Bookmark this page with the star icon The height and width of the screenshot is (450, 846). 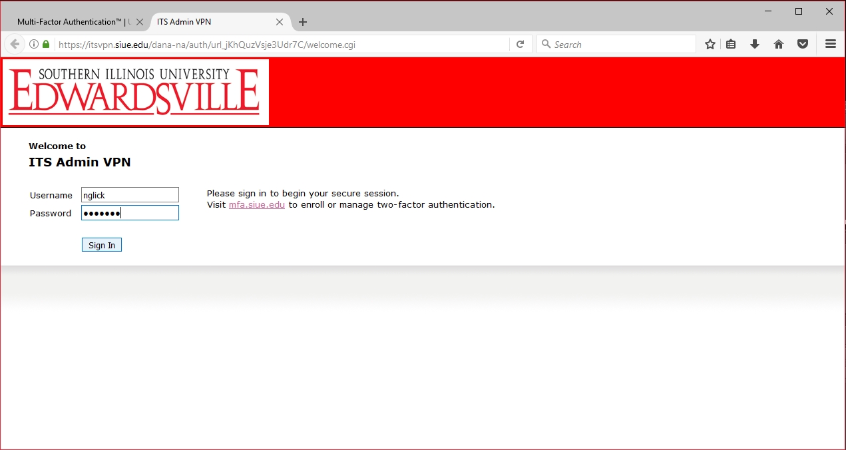[710, 45]
